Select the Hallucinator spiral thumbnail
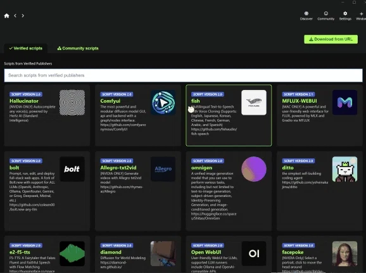The image size is (366, 273). point(72,103)
